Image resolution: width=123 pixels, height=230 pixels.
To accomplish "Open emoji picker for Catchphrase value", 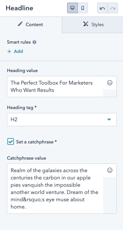I will 110,170.
